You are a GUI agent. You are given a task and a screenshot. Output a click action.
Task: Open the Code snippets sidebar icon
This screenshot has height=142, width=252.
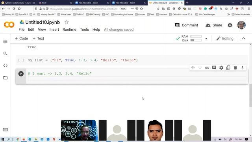pos(5,65)
